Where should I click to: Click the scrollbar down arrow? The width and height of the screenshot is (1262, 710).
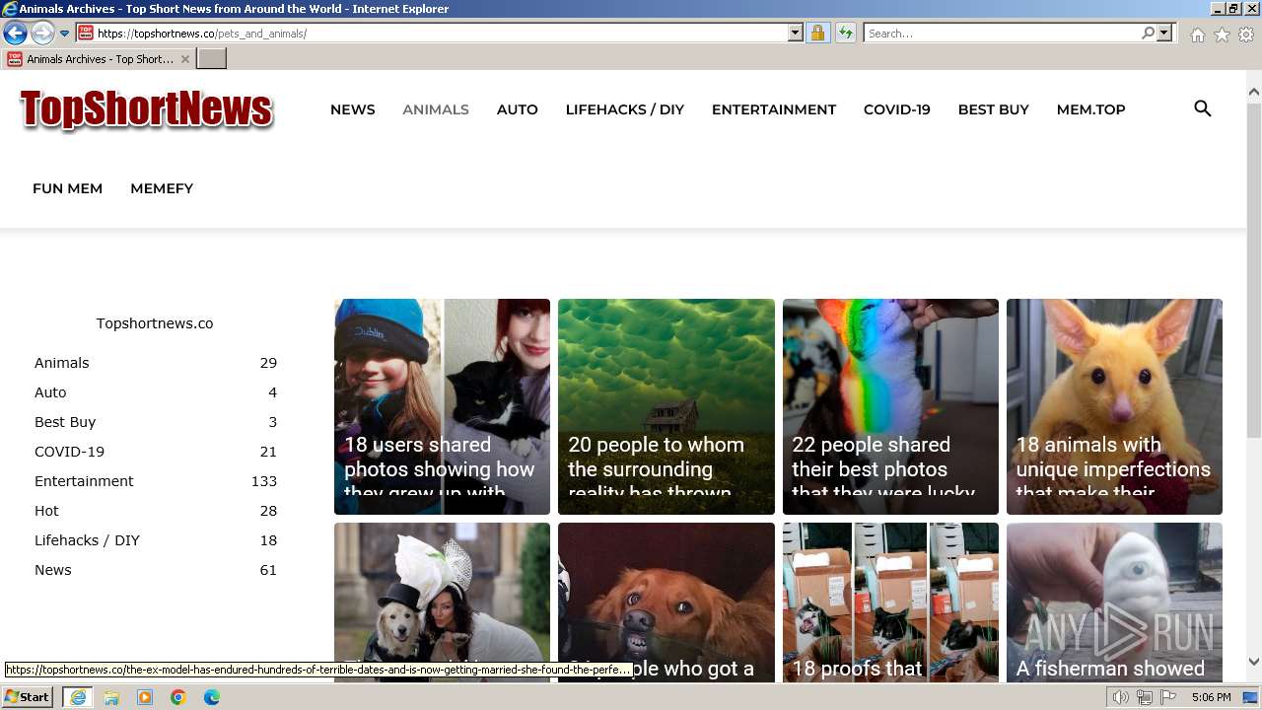coord(1254,662)
